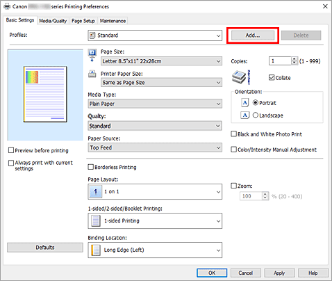The image size is (332, 281).
Task: Select the Landscape radio button
Action: click(x=256, y=115)
